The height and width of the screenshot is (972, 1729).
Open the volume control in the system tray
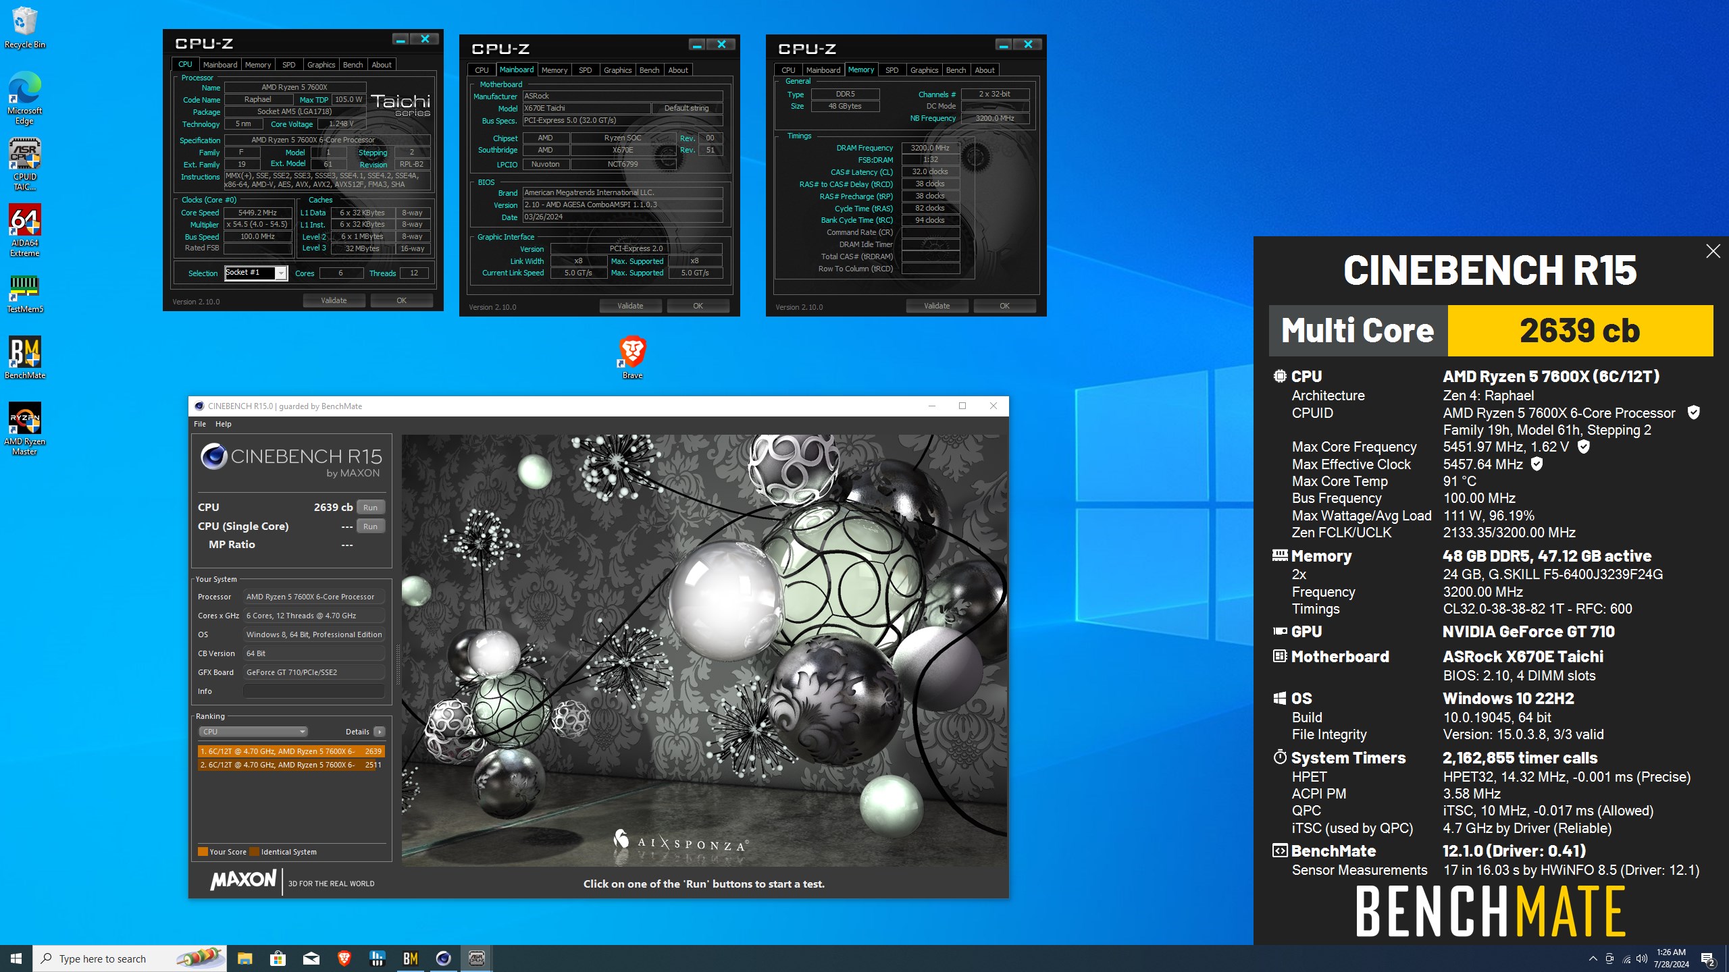click(x=1642, y=959)
